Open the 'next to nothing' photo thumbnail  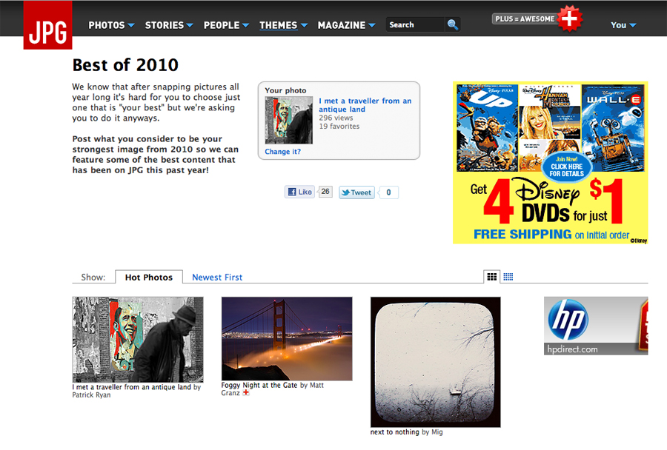click(436, 361)
